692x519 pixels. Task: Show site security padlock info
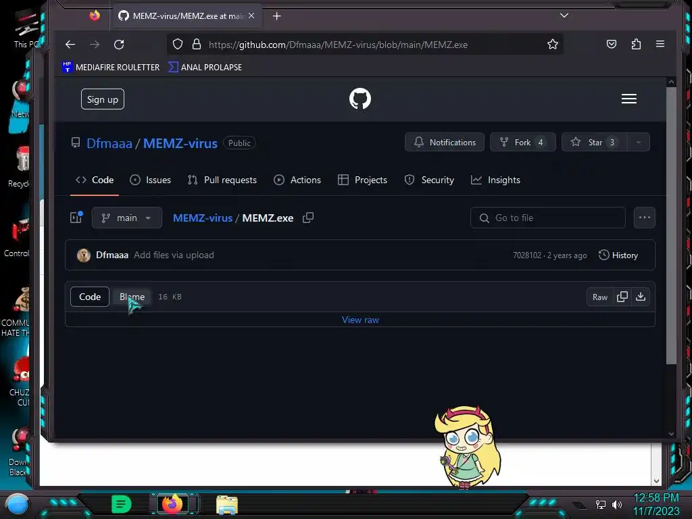(197, 44)
